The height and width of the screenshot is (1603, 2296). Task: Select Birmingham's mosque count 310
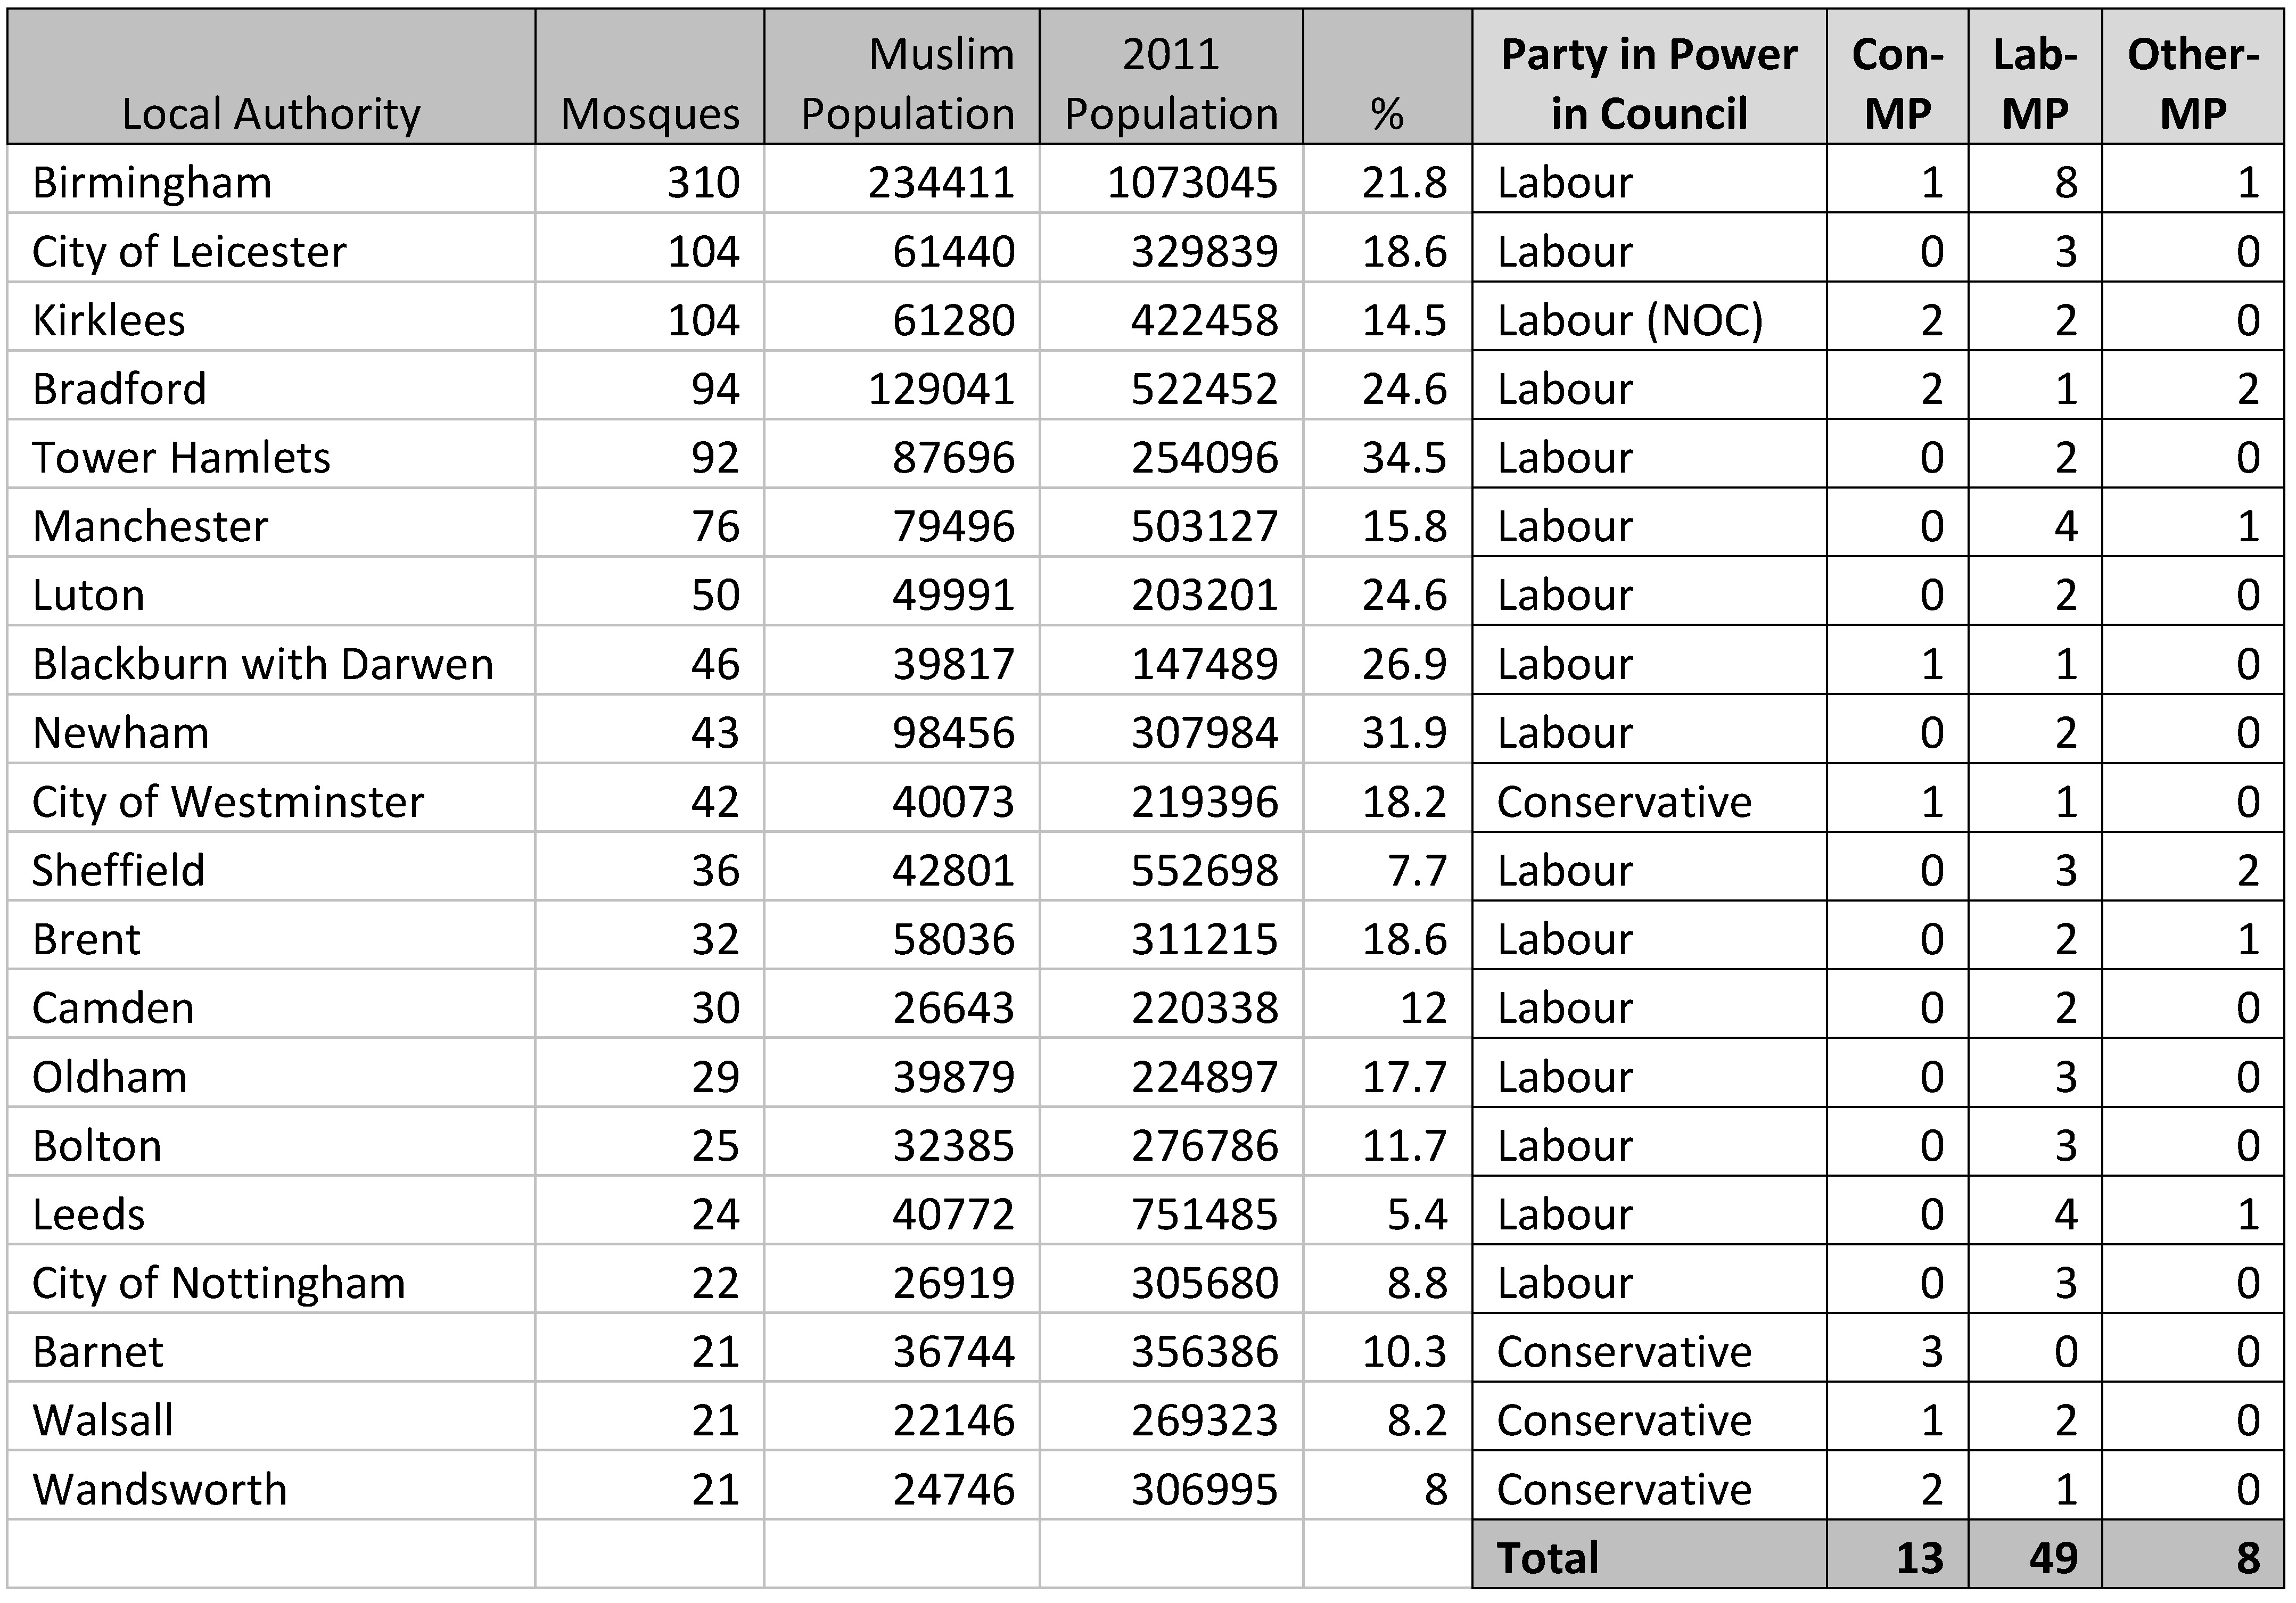click(703, 182)
